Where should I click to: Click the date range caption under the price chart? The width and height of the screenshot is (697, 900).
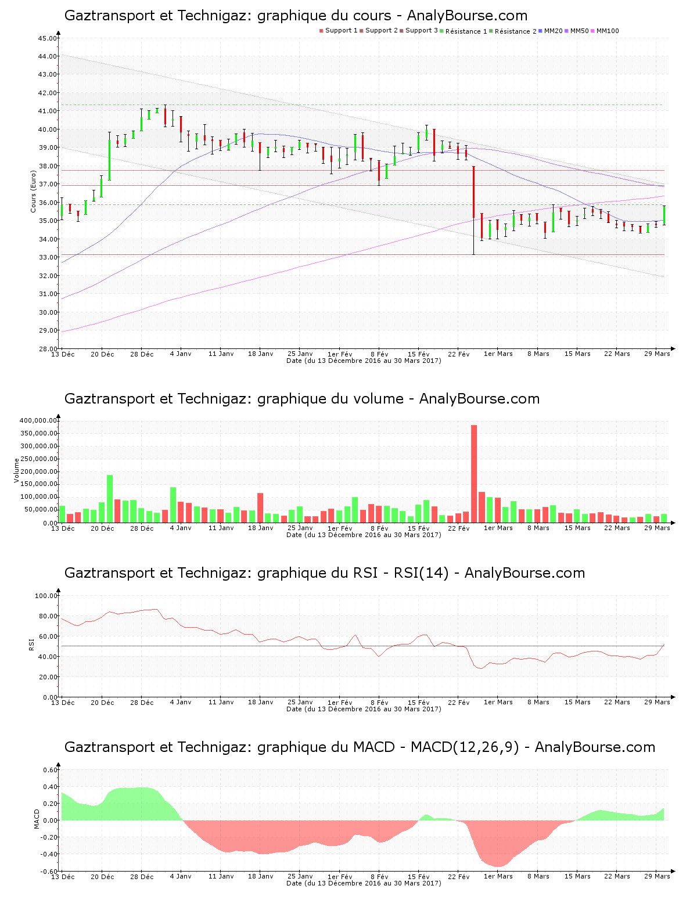364,361
